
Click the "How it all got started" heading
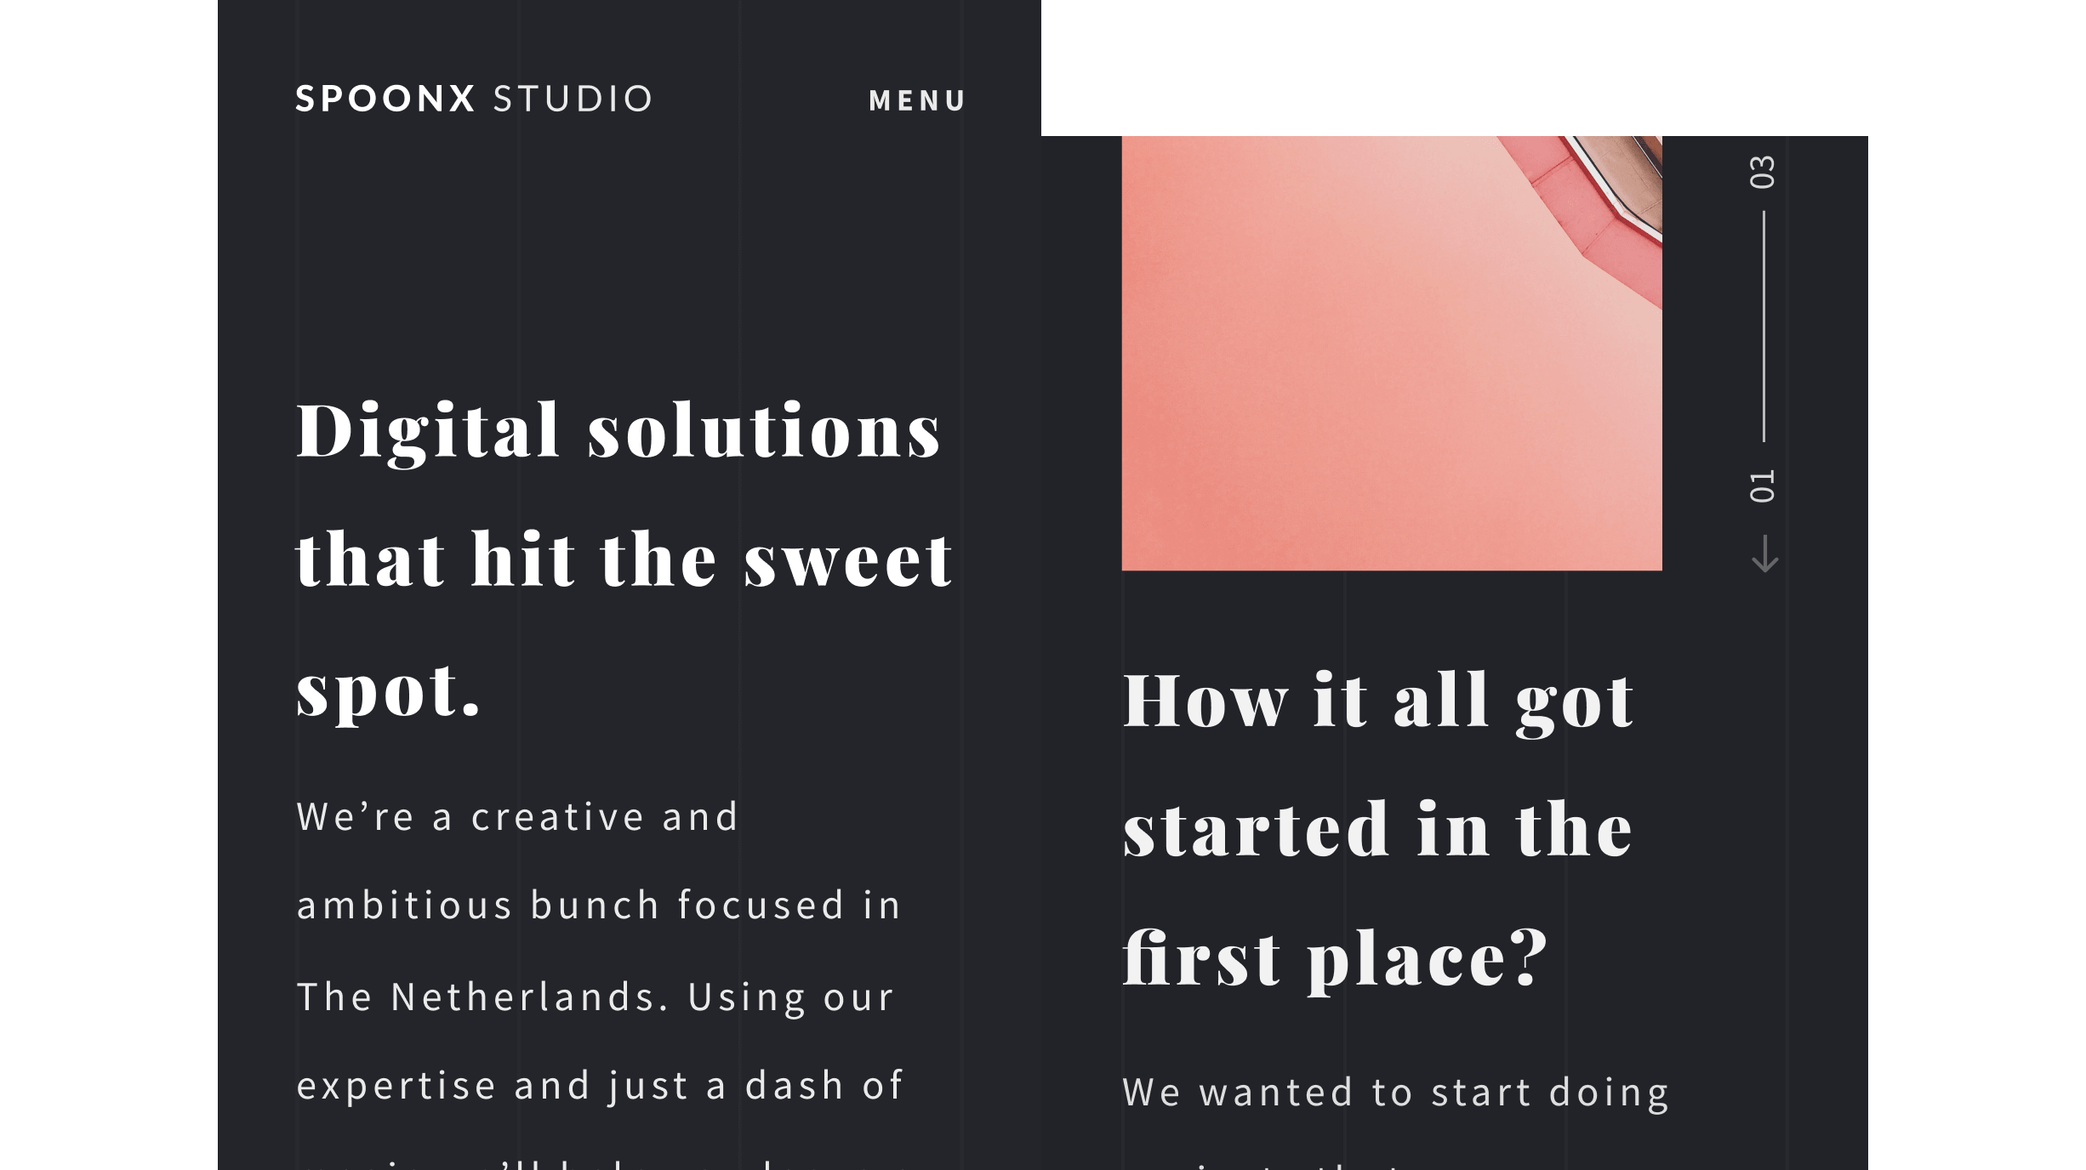1378,828
